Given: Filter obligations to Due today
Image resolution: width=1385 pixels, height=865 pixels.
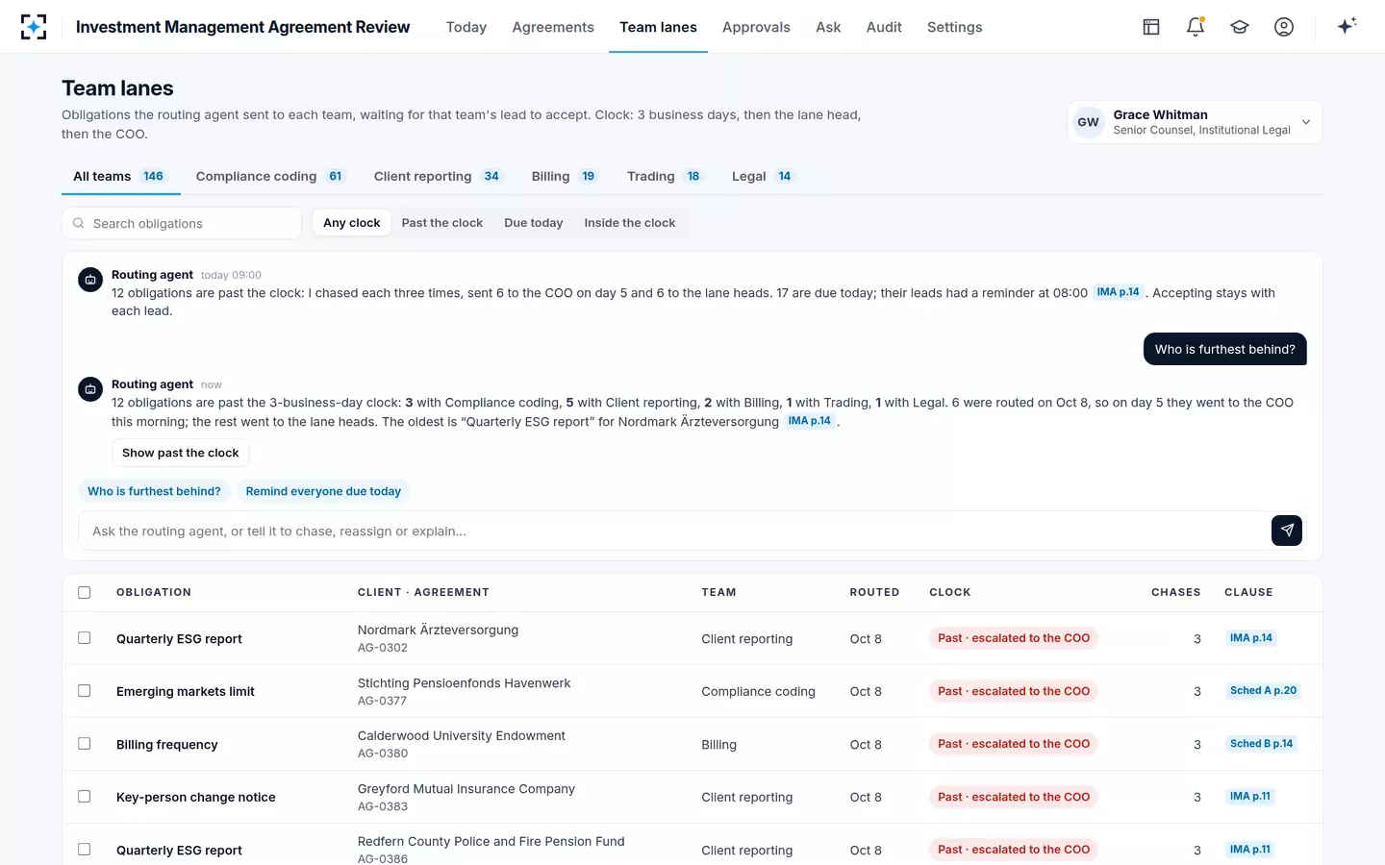Looking at the screenshot, I should [534, 223].
